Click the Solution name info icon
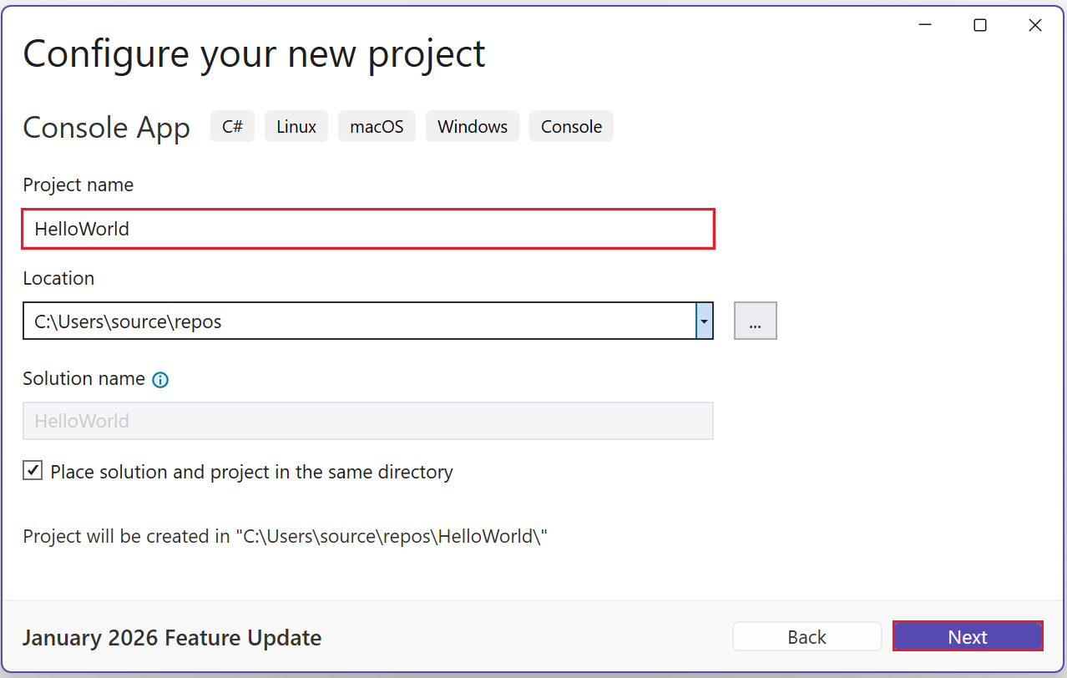This screenshot has width=1067, height=678. tap(159, 380)
